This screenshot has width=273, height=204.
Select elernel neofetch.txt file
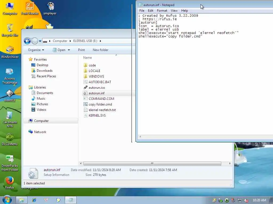point(102,110)
